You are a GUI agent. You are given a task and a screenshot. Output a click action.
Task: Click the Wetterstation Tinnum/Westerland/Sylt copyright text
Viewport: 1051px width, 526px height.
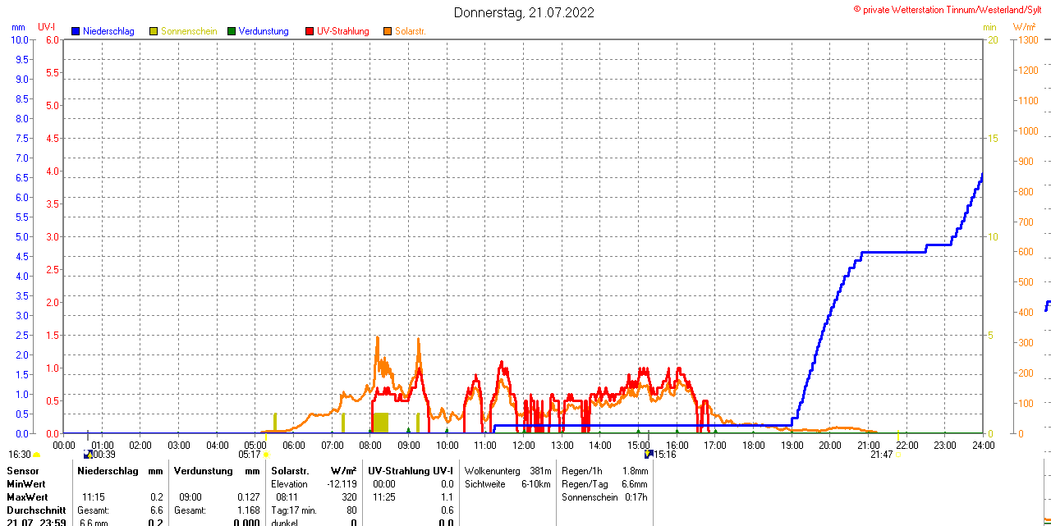click(x=951, y=9)
